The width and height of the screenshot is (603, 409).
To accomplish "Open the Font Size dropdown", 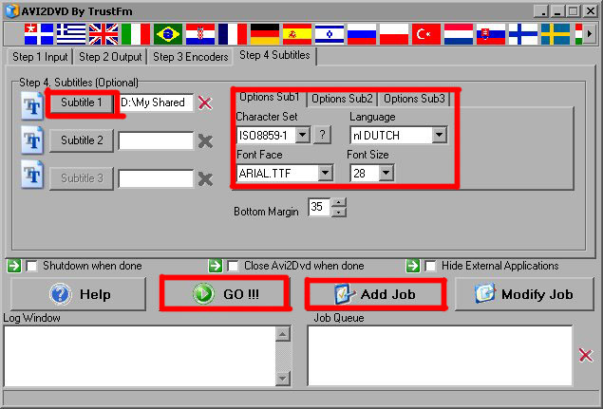I will click(x=386, y=173).
